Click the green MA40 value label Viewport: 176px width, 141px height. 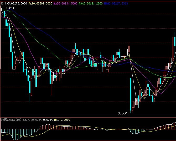[x=91, y=4]
